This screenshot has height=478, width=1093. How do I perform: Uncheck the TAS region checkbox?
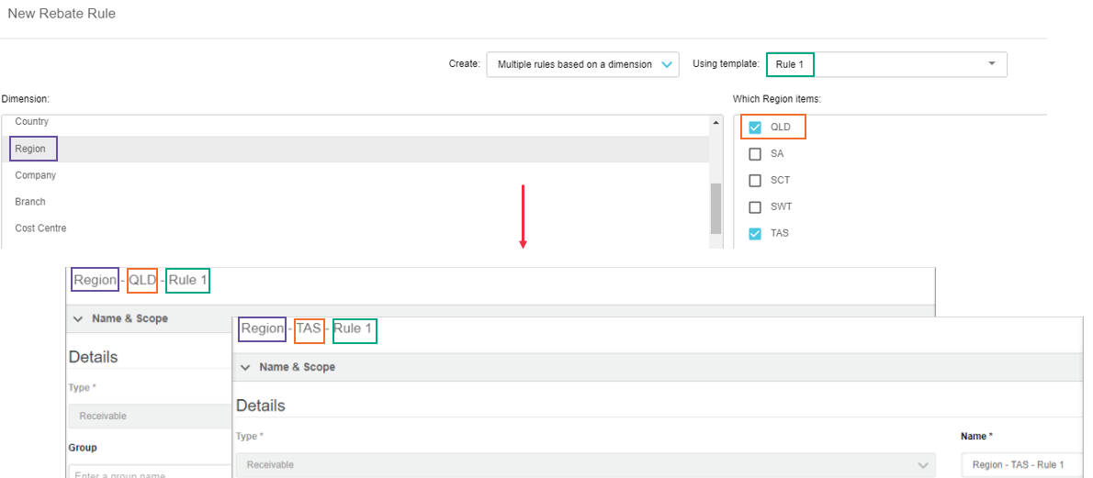(754, 233)
